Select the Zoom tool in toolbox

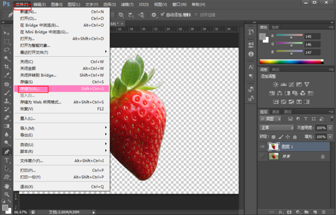7,194
